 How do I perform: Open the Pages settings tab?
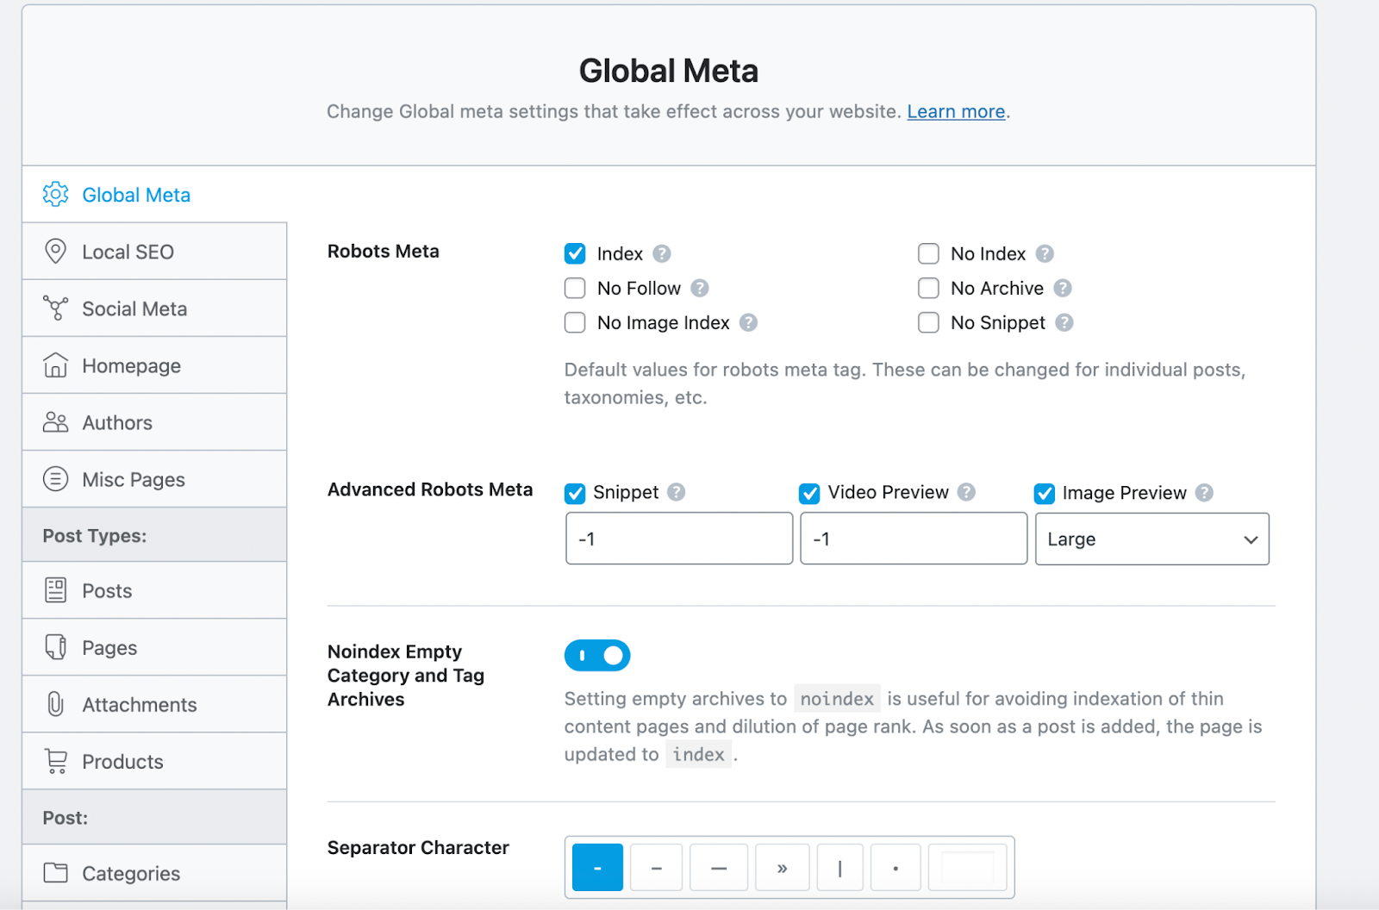coord(109,647)
